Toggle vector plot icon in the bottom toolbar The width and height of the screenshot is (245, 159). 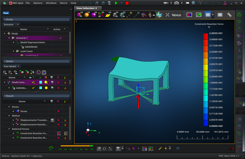(151, 149)
